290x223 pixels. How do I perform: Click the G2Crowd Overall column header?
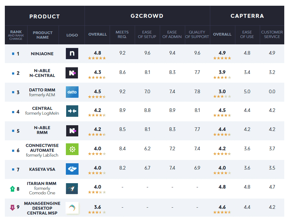(98, 34)
